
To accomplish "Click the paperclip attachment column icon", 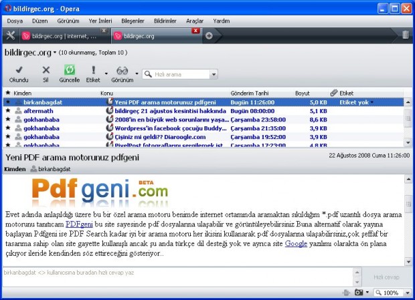I will click(334, 93).
